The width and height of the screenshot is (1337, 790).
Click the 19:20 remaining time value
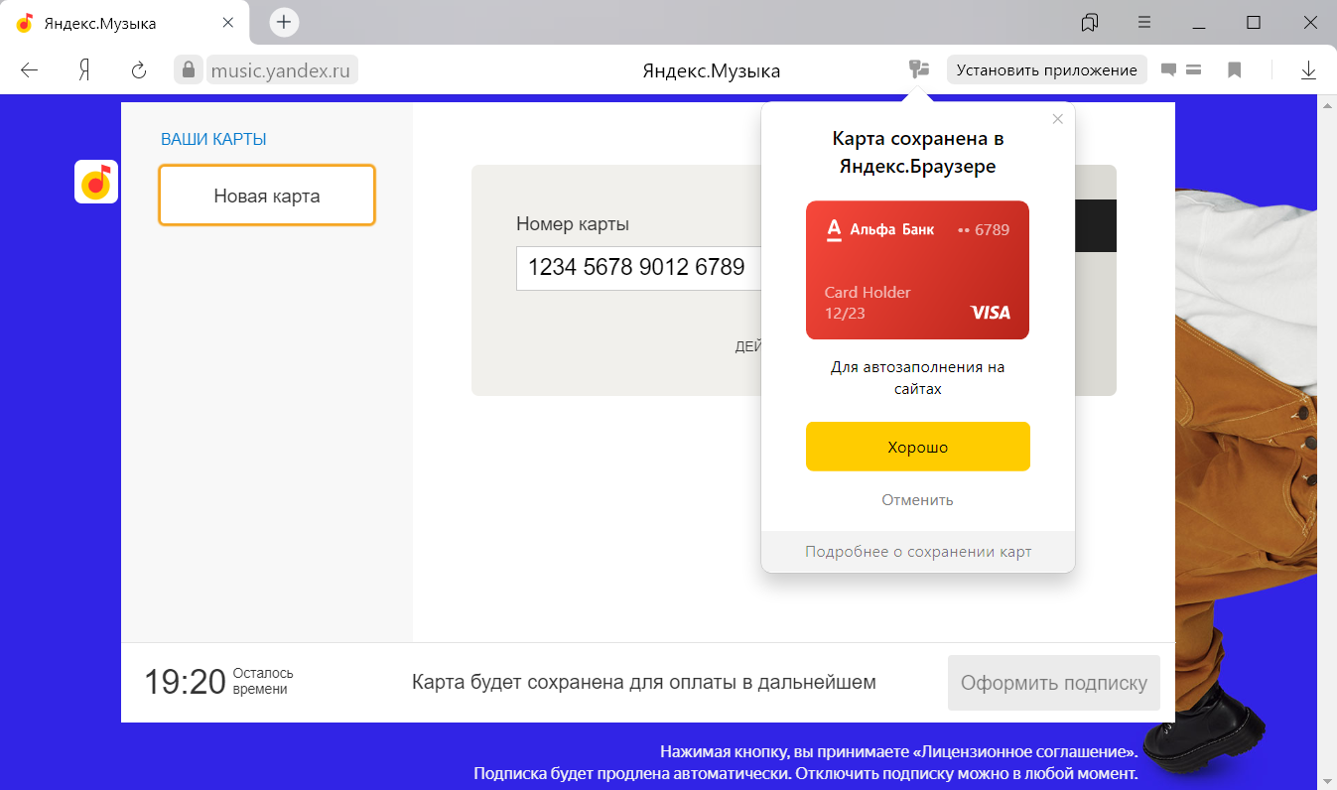(186, 682)
